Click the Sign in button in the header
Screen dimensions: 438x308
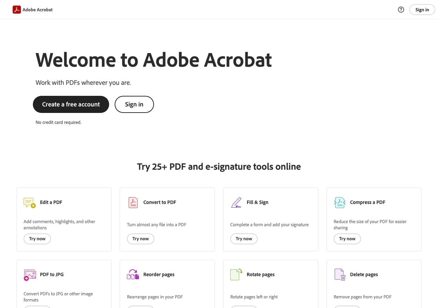point(422,10)
